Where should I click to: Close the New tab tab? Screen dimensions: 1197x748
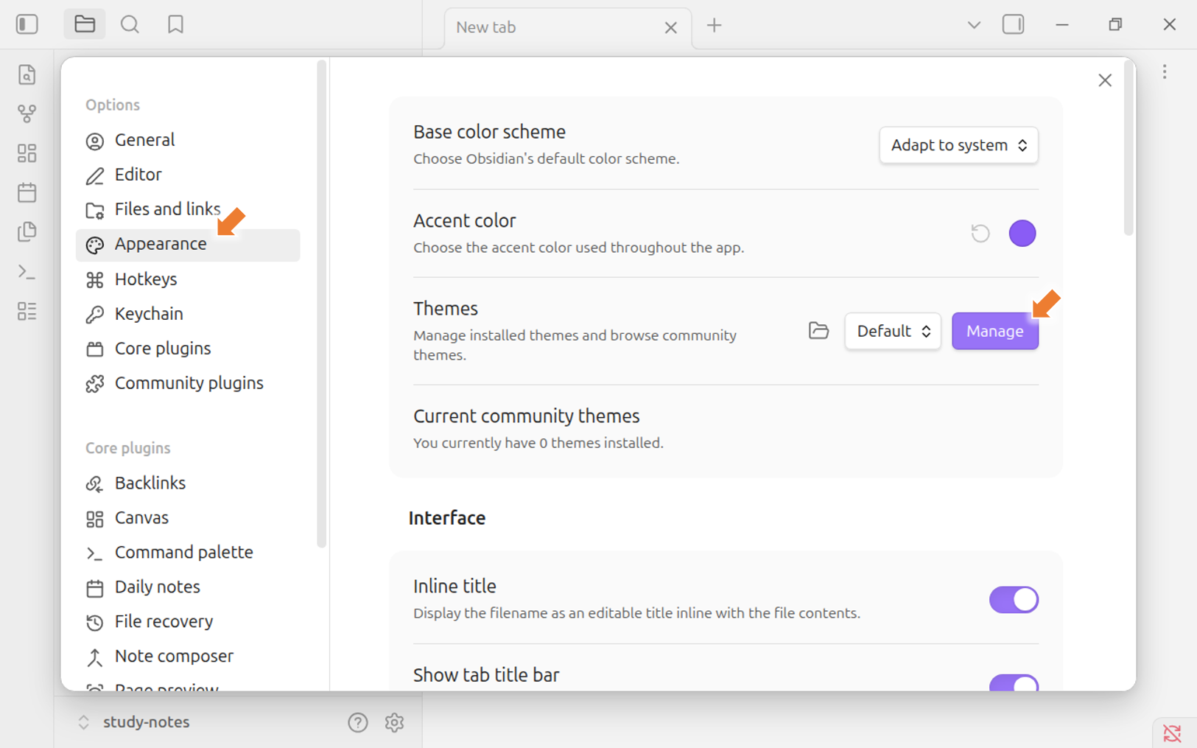[670, 28]
